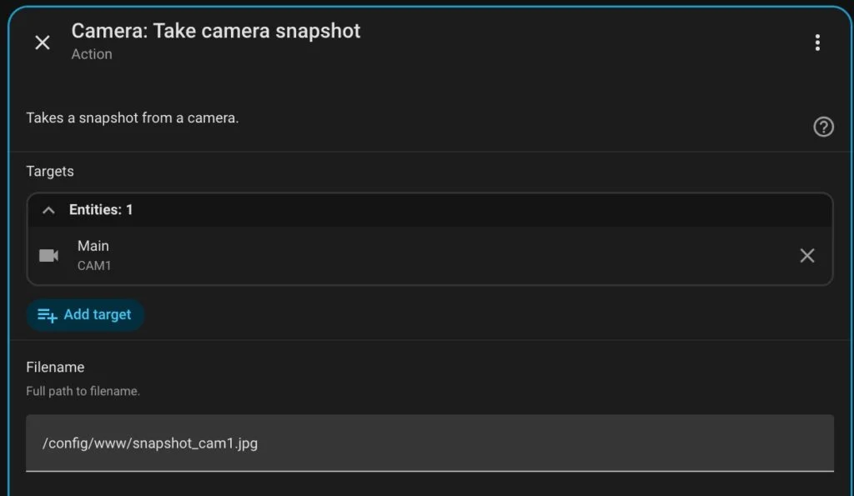Click the Action subtitle under the title

pos(92,54)
